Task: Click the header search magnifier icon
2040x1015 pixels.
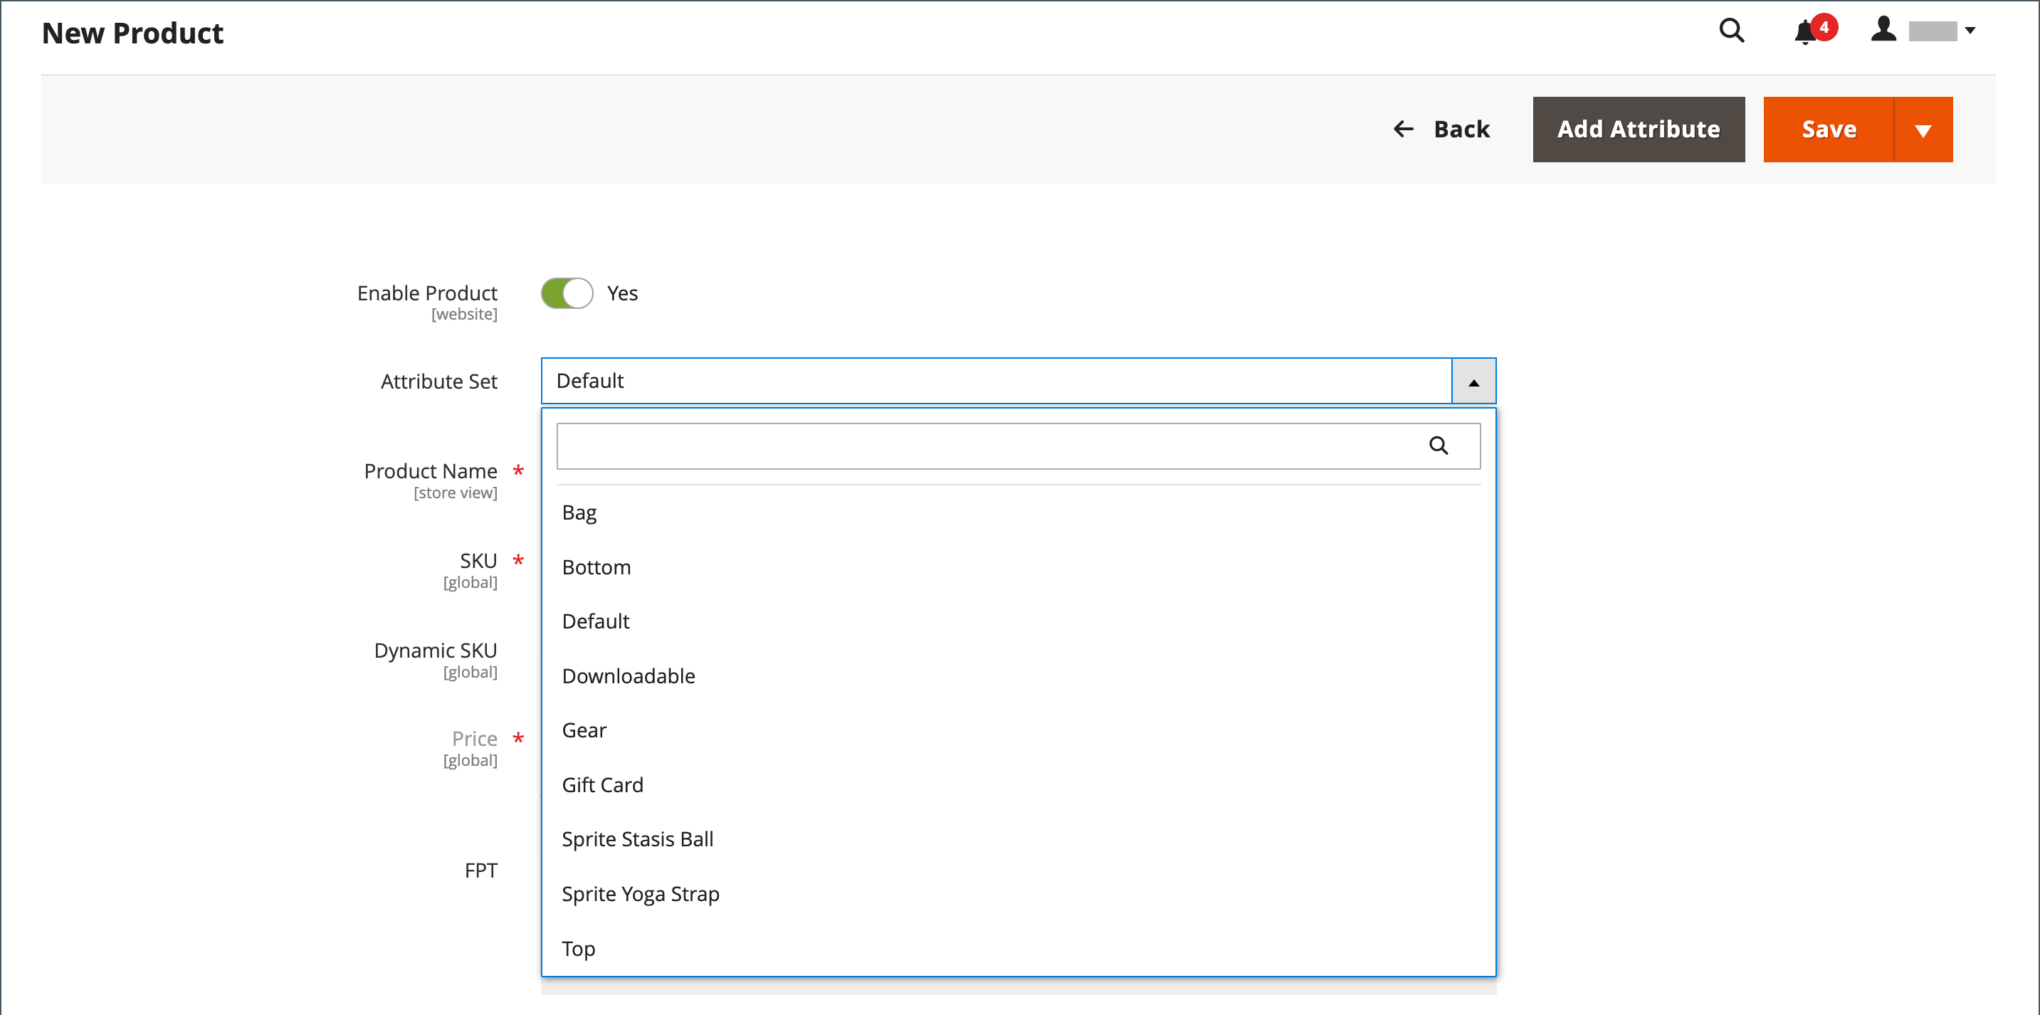Action: pos(1731,31)
